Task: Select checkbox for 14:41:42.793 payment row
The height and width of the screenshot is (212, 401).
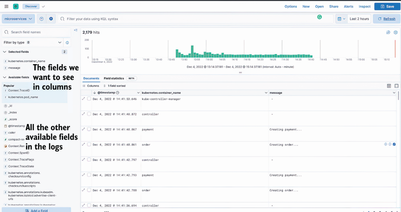Action: tap(89, 175)
